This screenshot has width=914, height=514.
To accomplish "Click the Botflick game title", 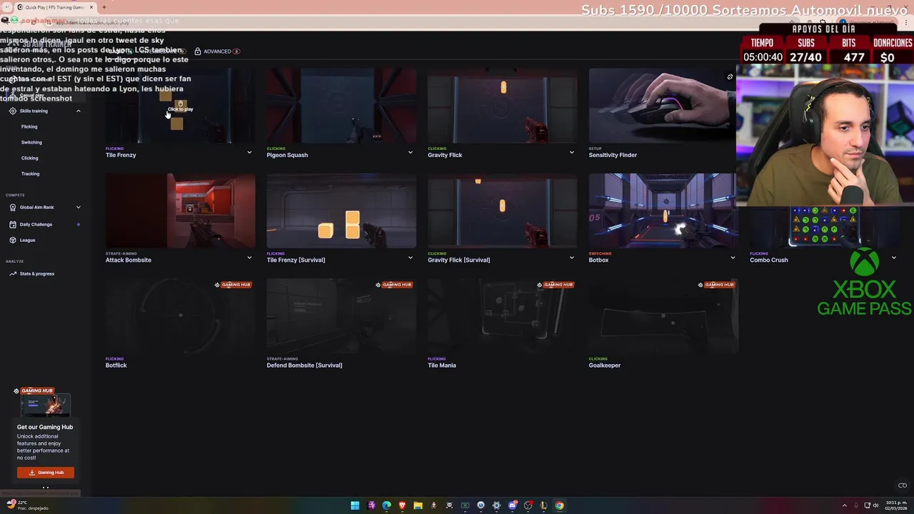I will coord(116,365).
